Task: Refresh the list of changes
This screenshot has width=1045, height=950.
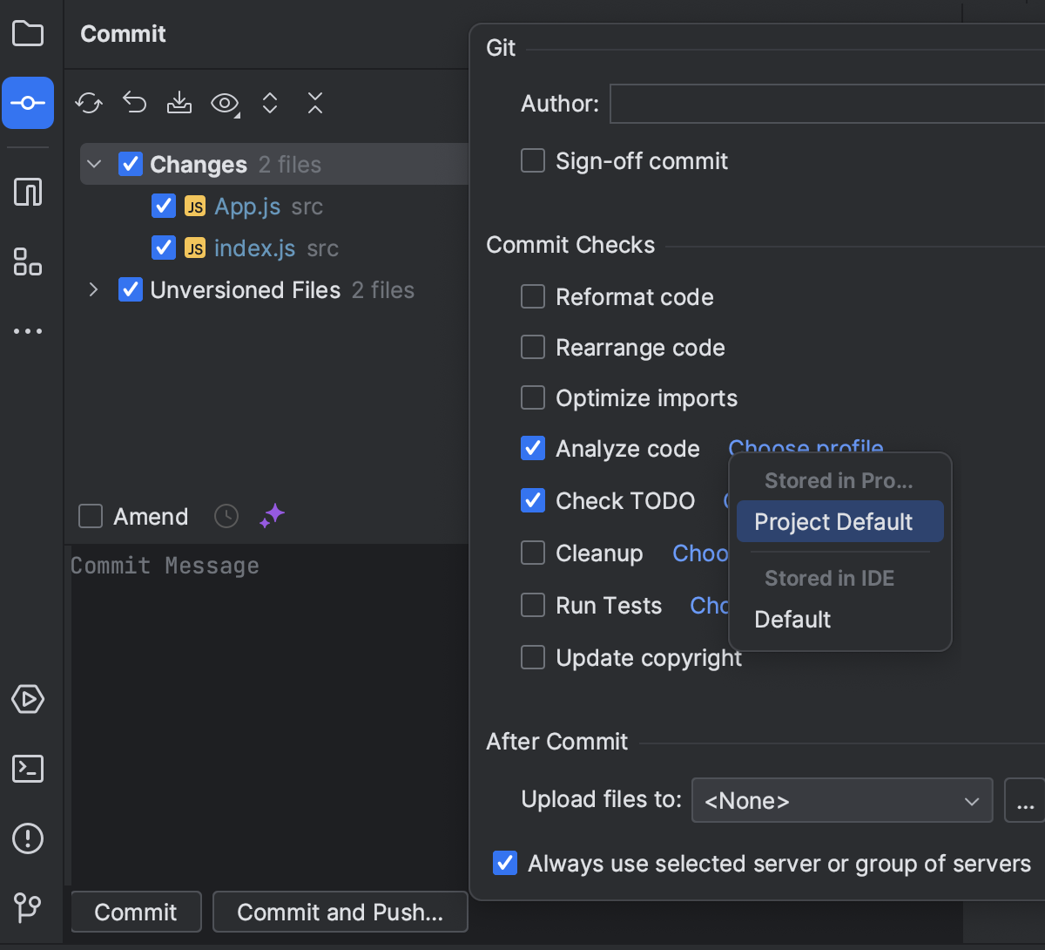Action: pos(88,103)
